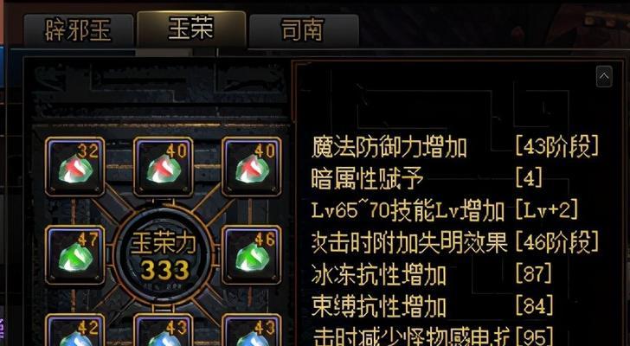Open the 辟邪玉 tab
Viewport: 630px width, 346px height.
(79, 30)
